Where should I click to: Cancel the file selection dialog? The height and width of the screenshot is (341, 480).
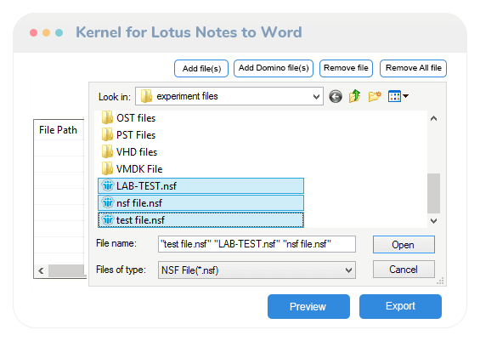404,270
